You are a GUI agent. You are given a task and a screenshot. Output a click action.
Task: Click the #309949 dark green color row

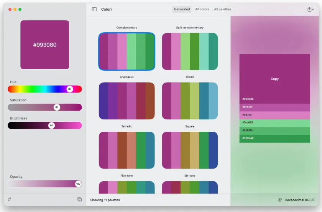click(274, 139)
